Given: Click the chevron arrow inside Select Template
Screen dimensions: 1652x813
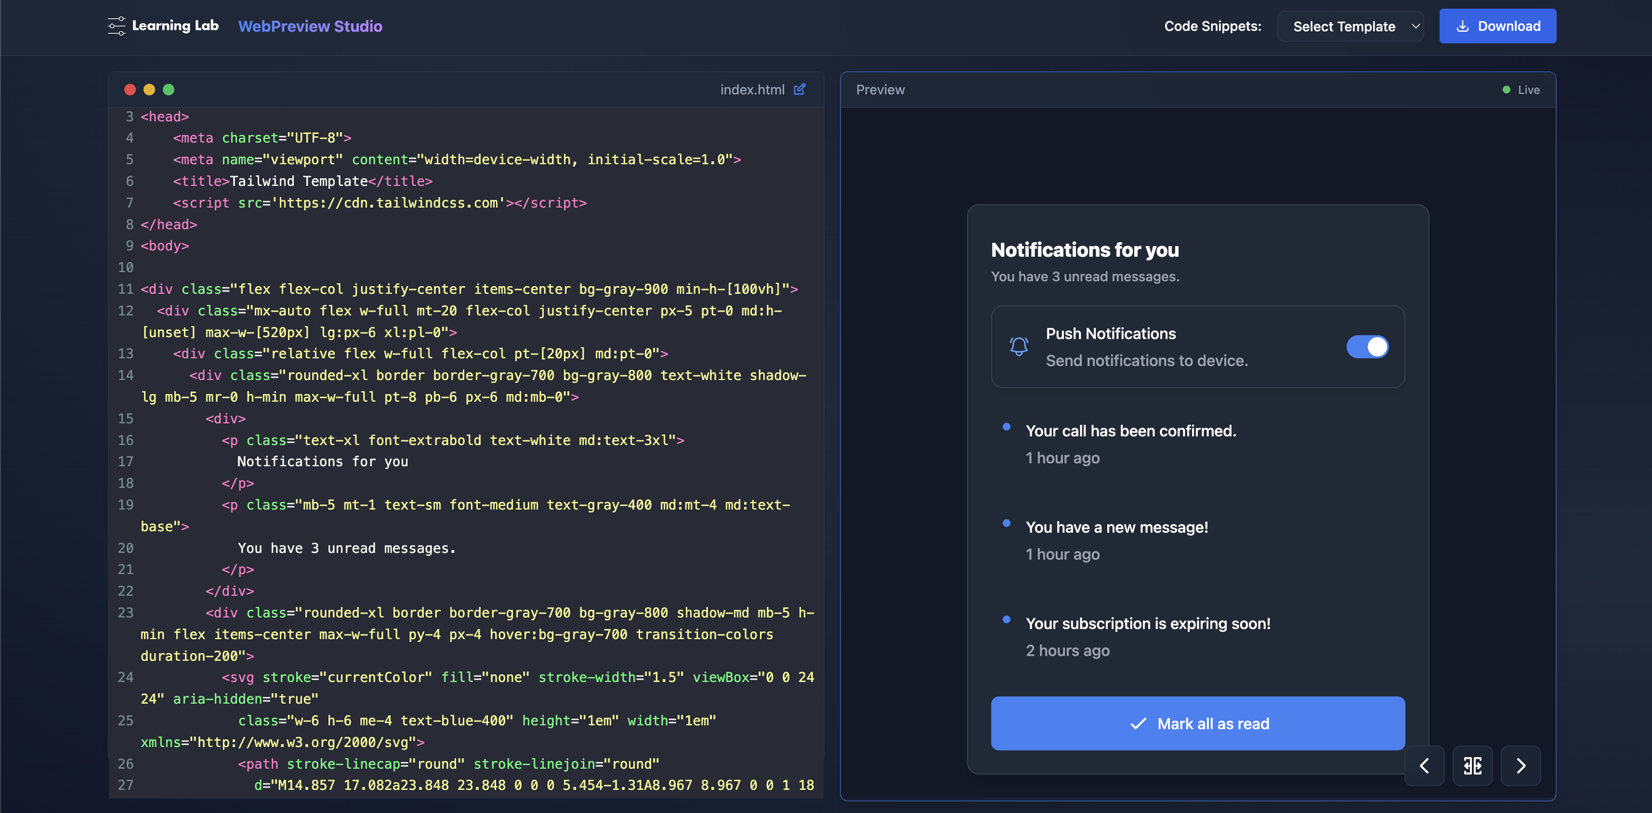Looking at the screenshot, I should pyautogui.click(x=1416, y=26).
